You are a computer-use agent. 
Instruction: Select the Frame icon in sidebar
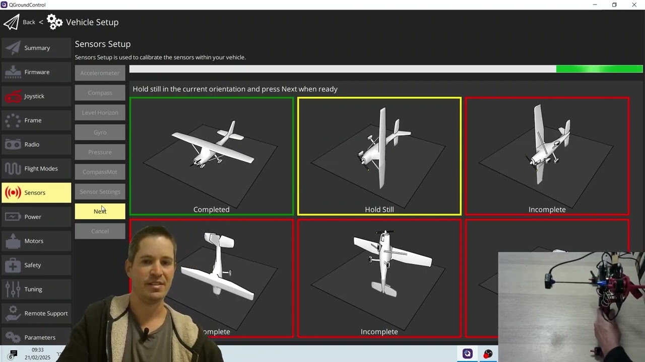click(13, 120)
